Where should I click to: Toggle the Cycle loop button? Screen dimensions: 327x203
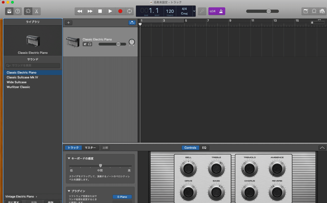pos(129,11)
